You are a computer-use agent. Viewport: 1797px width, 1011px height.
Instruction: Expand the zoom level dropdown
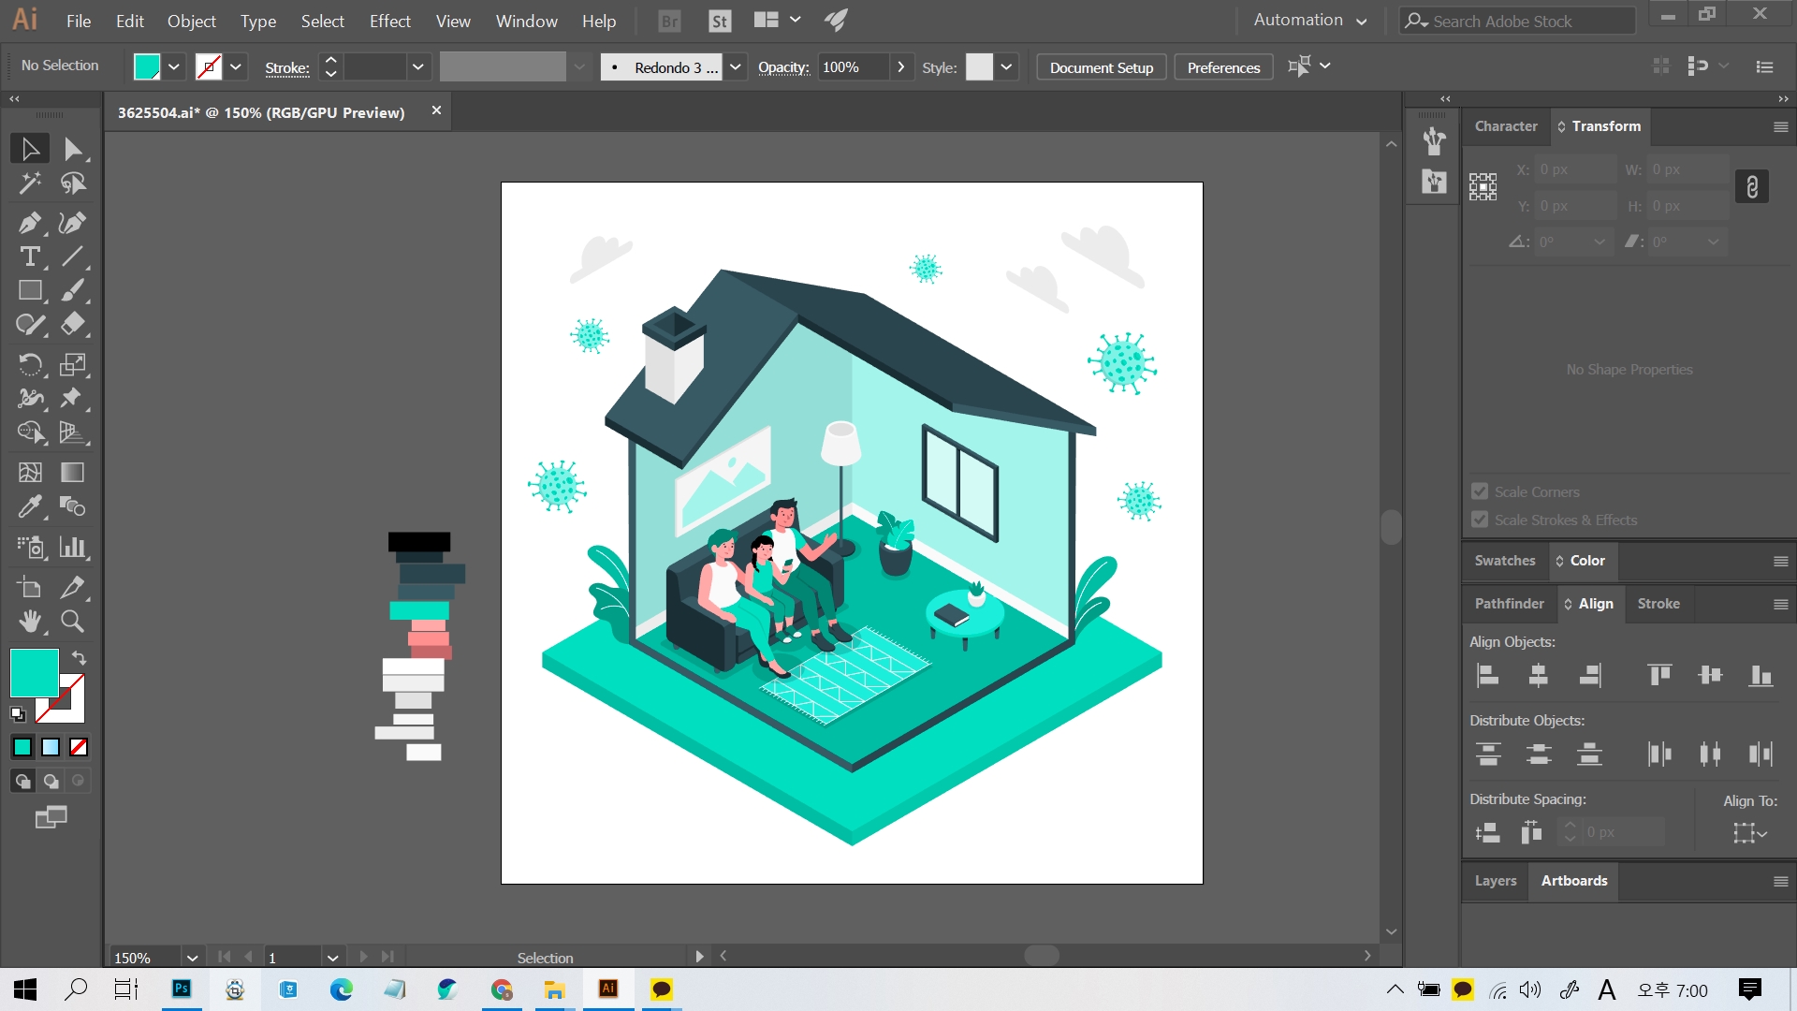point(192,958)
